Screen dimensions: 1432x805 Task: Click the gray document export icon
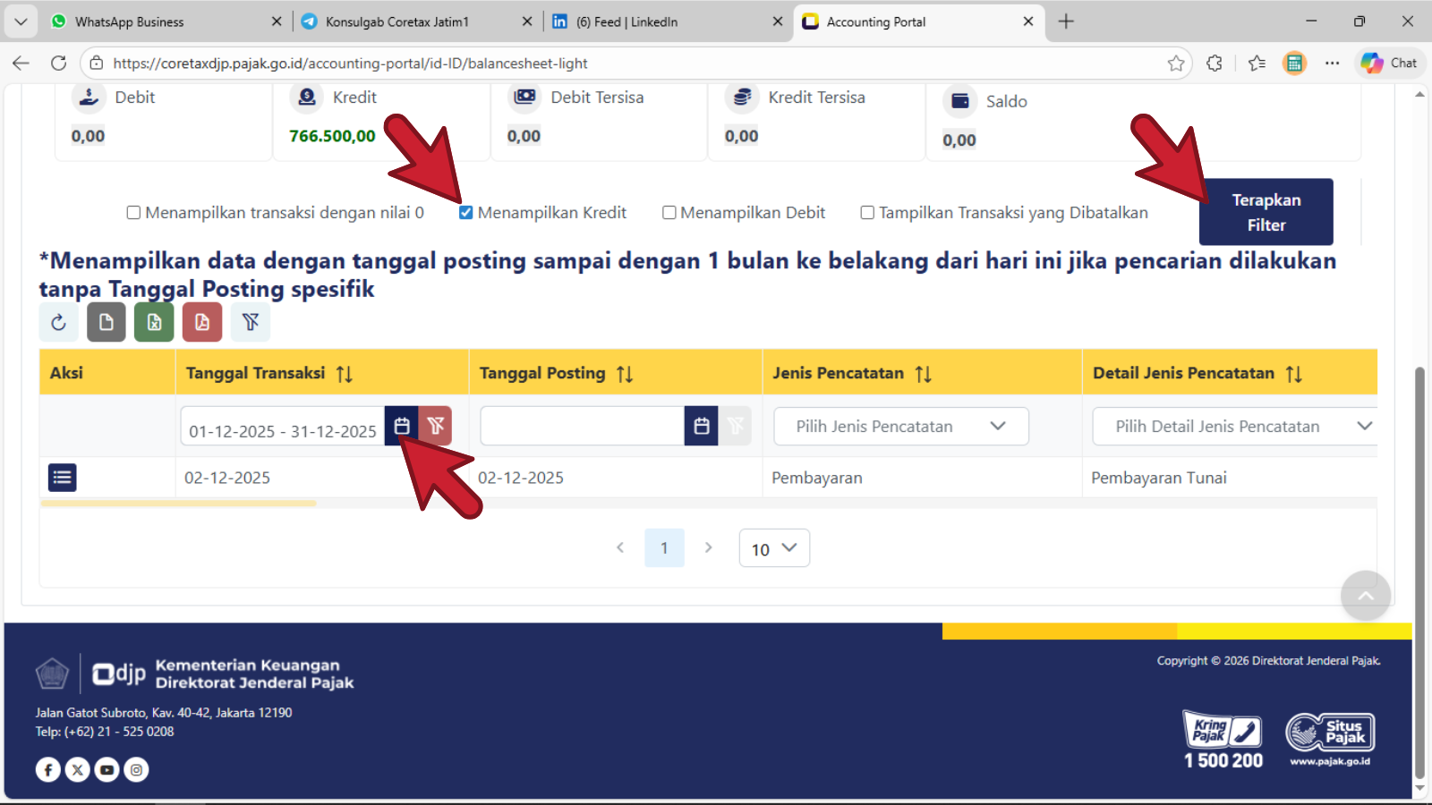107,323
